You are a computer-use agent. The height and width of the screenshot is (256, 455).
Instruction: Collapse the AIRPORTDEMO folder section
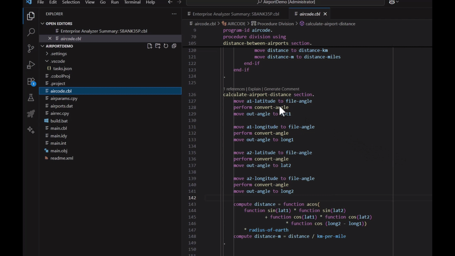coord(42,46)
